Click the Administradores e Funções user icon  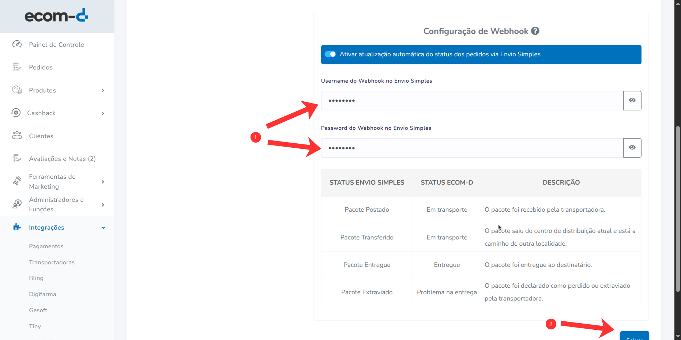17,204
